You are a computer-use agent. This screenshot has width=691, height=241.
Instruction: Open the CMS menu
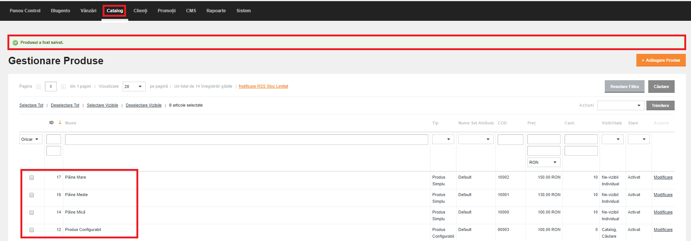pos(191,11)
